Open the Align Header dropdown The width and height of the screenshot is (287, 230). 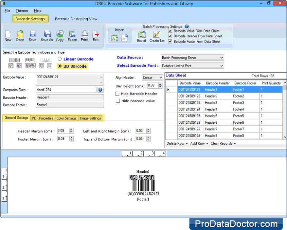(152, 78)
